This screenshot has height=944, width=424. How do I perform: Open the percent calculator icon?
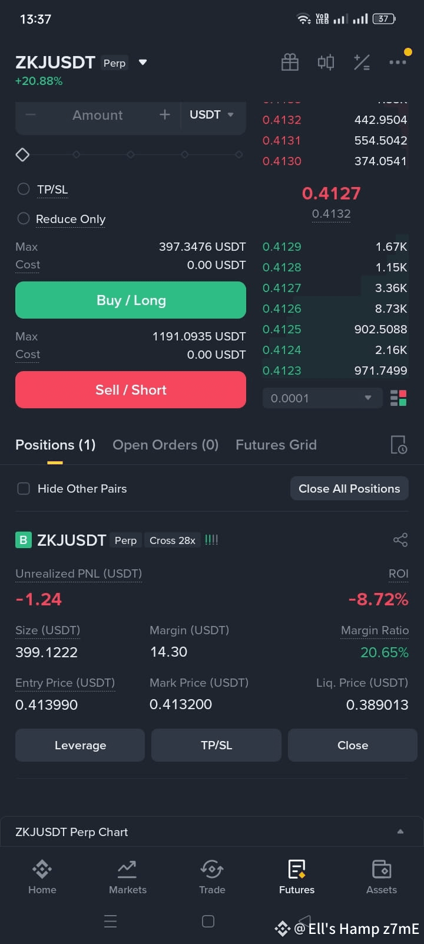pos(362,62)
